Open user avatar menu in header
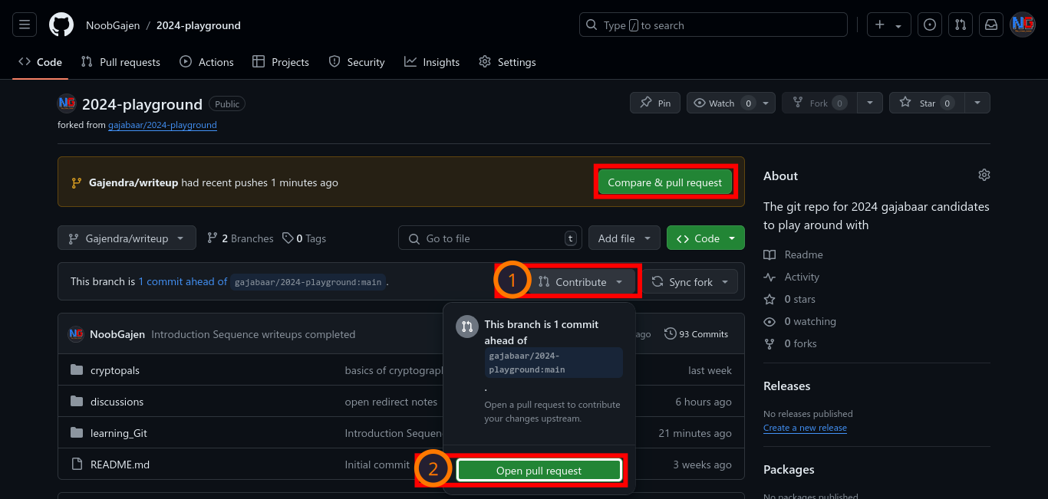The height and width of the screenshot is (499, 1048). (1023, 25)
